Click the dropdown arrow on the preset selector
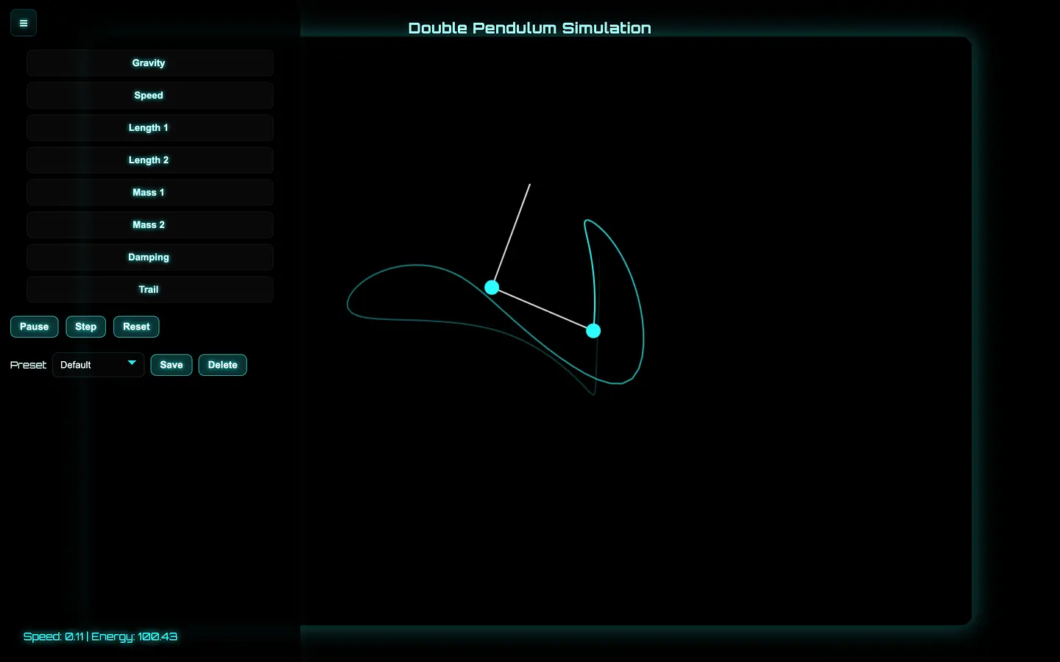This screenshot has height=662, width=1060. click(x=132, y=364)
